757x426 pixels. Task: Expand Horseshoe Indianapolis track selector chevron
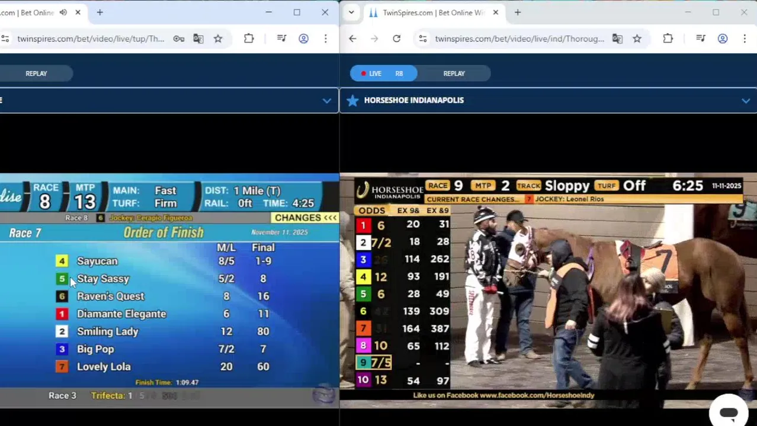point(746,101)
